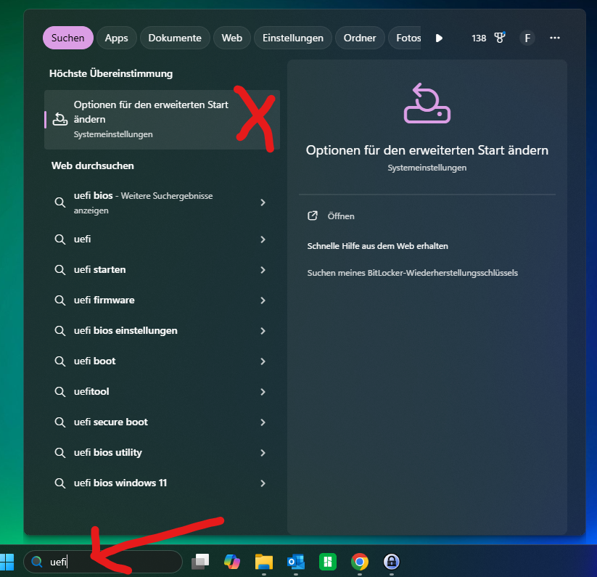Open Outlook from the taskbar
The height and width of the screenshot is (577, 597).
point(296,562)
